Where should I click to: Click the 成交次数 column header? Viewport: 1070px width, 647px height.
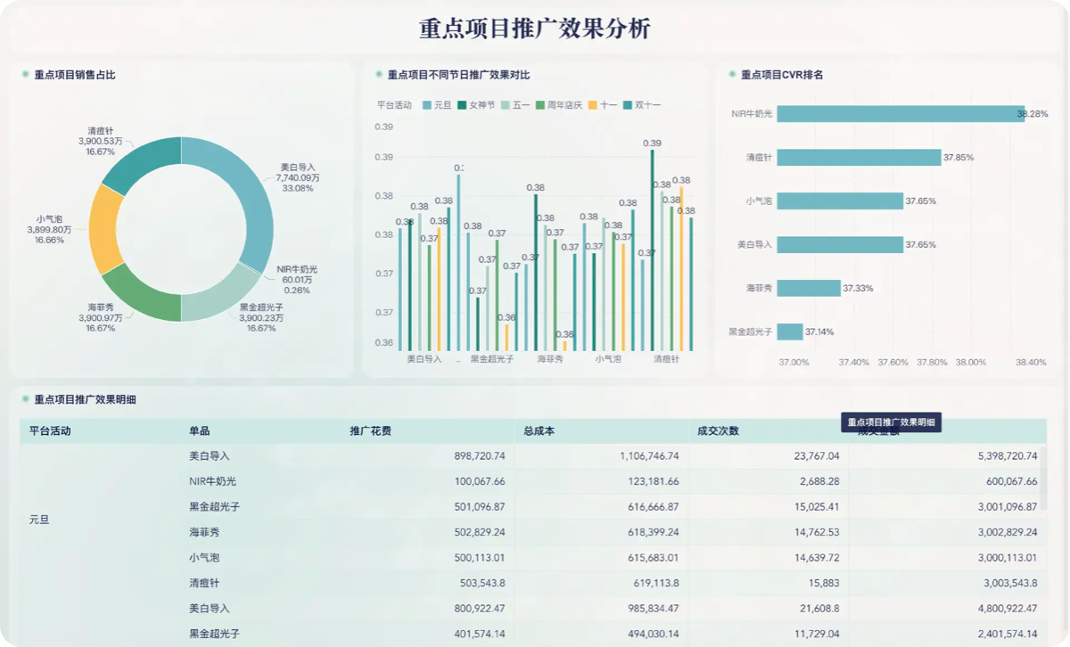pos(718,430)
